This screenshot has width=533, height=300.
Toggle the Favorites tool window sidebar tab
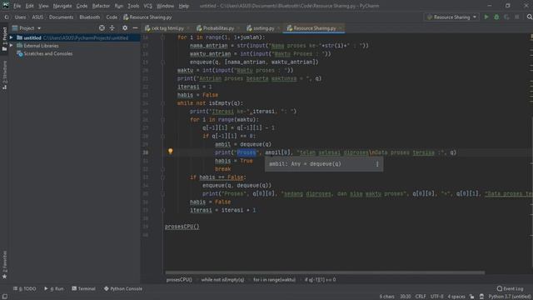[x=4, y=265]
